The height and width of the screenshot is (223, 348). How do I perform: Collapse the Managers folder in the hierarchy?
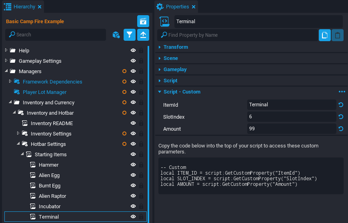click(x=6, y=71)
